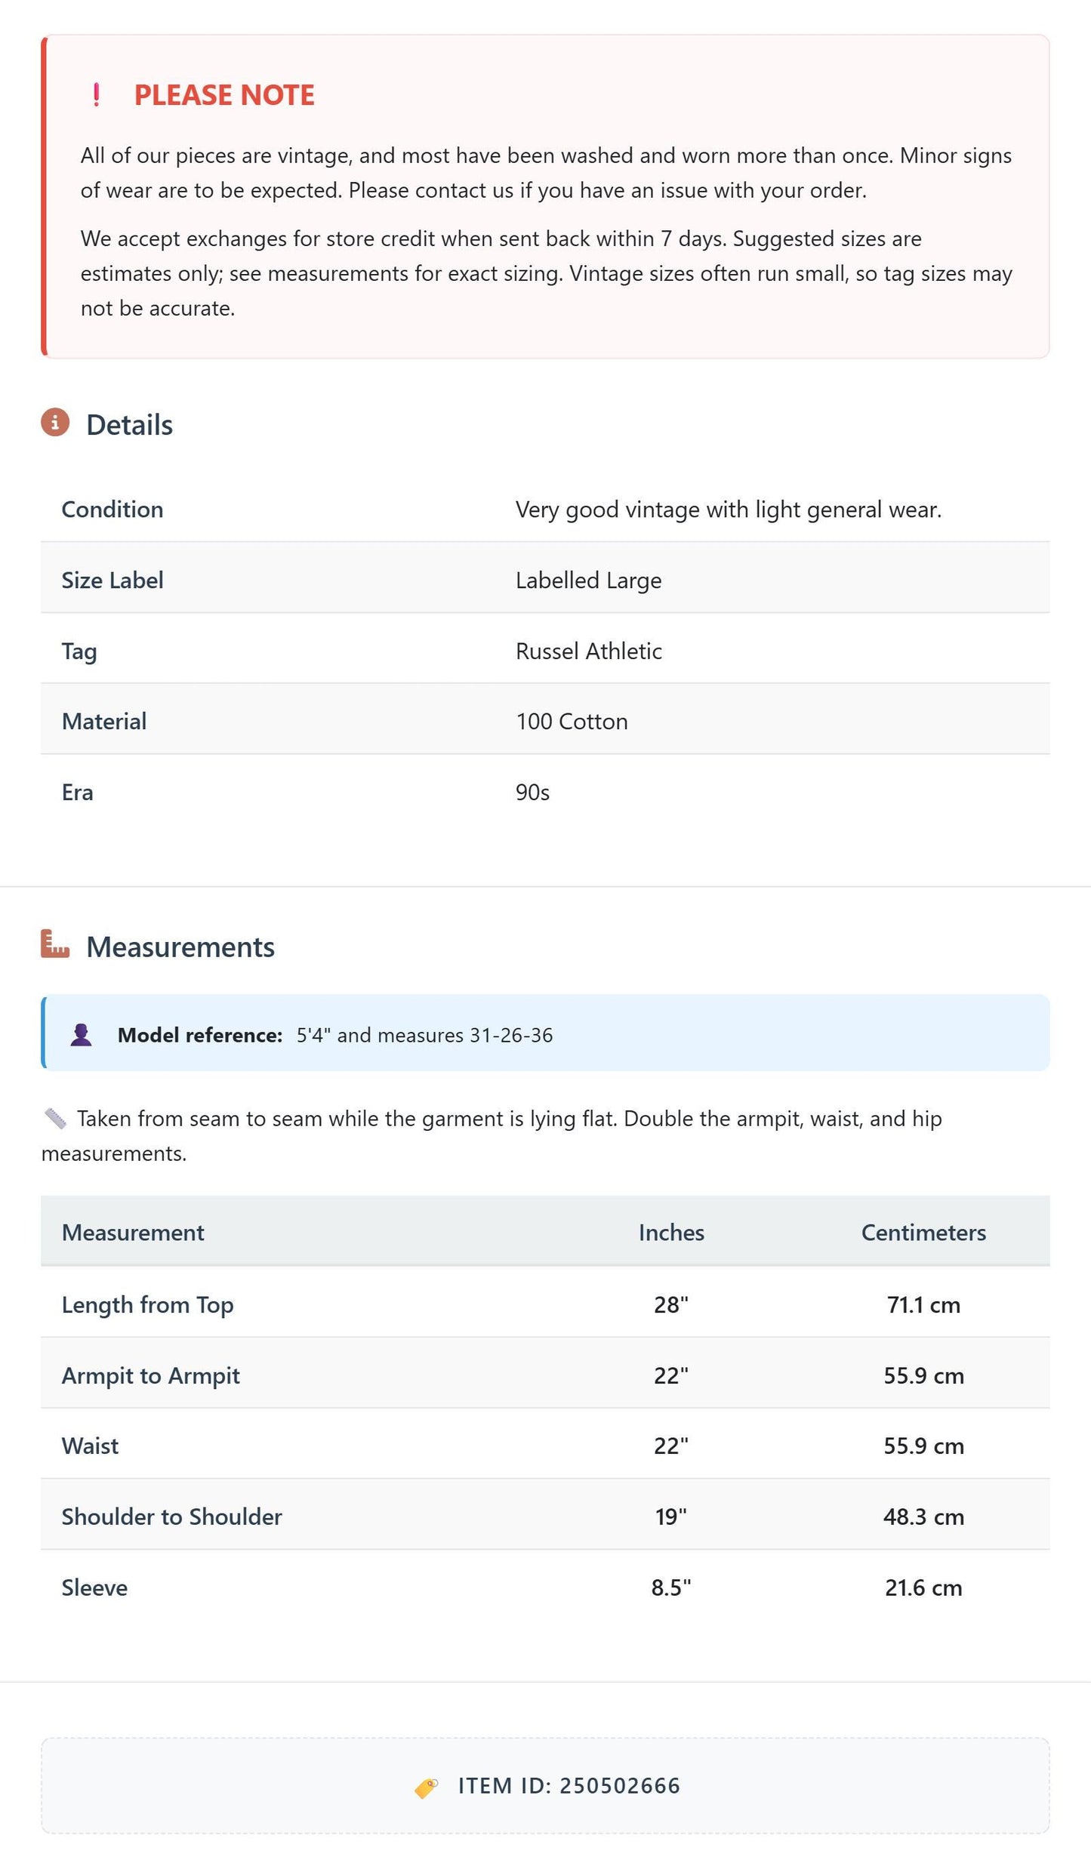
Task: Click the Measurements ruler icon
Action: point(55,944)
